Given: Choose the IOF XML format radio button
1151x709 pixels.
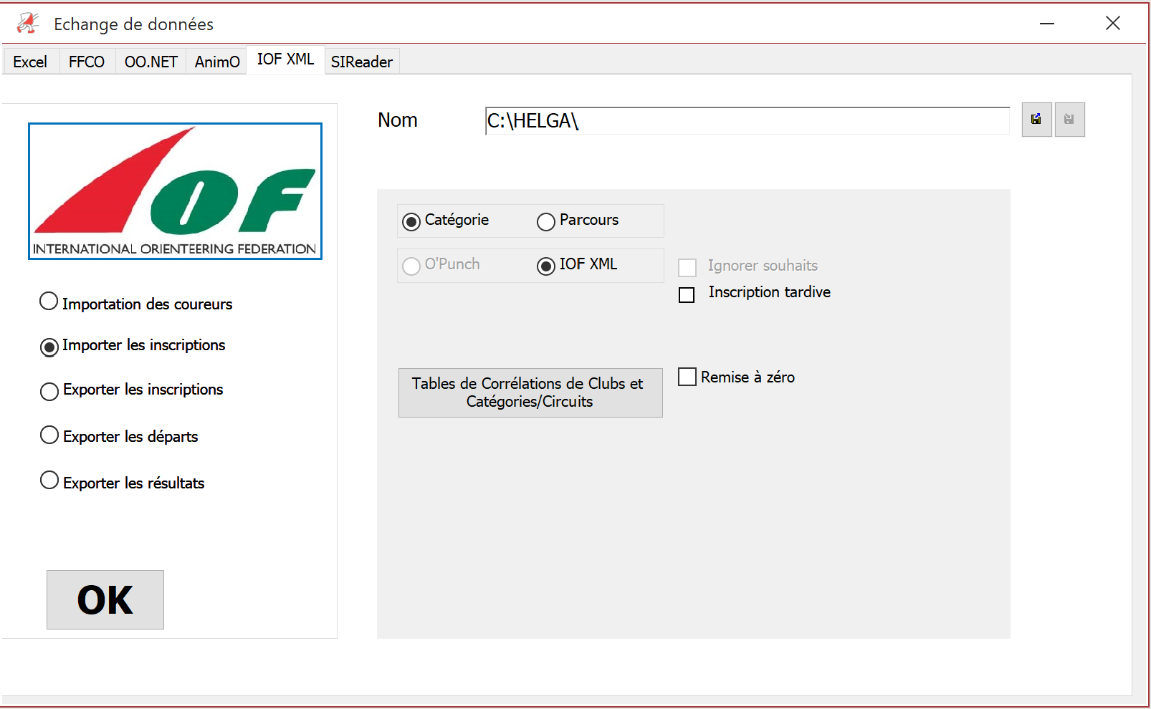Looking at the screenshot, I should point(546,266).
